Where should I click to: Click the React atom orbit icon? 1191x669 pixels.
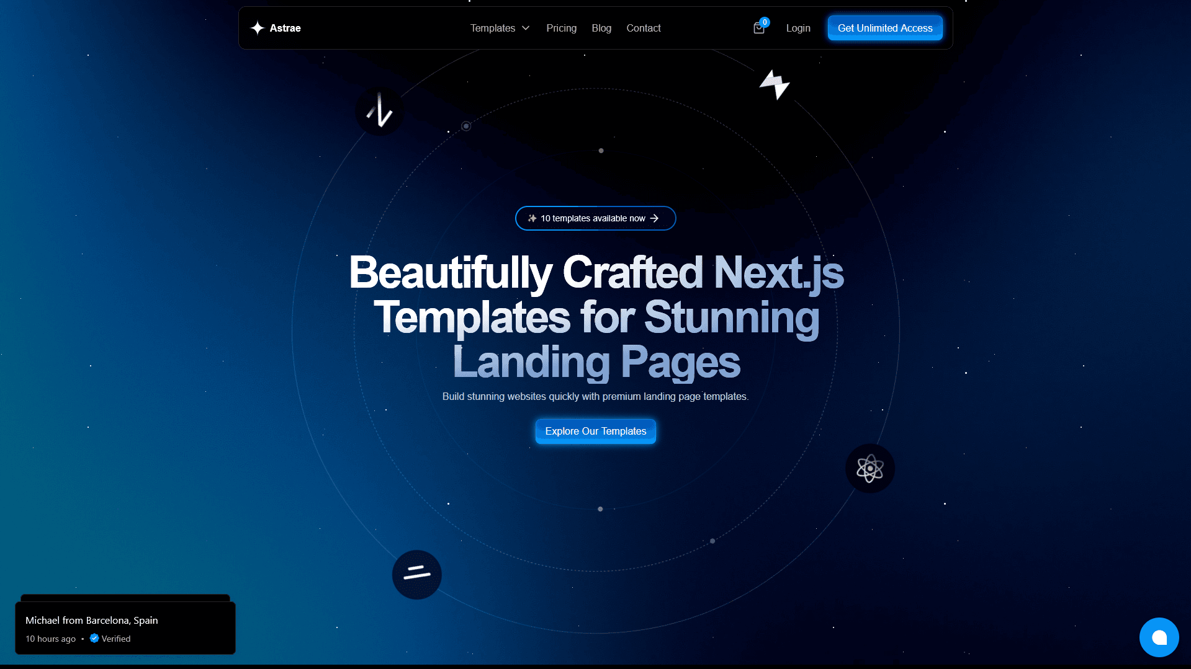tap(870, 469)
